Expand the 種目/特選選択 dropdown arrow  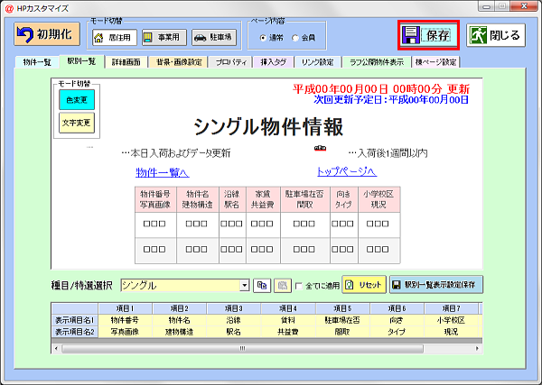(245, 286)
